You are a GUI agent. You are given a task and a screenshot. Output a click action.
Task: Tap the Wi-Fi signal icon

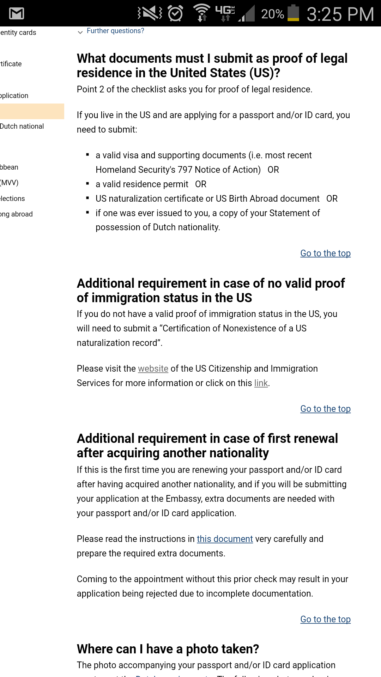(x=202, y=13)
